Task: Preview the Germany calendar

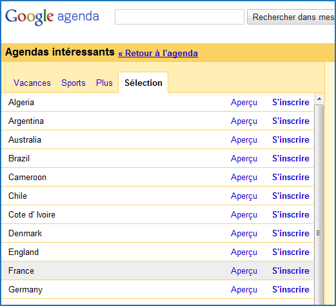Action: (x=244, y=290)
